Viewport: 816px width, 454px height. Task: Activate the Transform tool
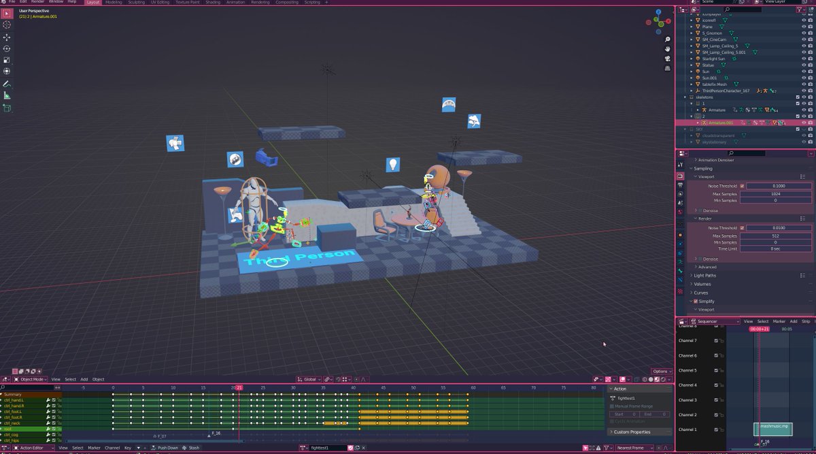[x=7, y=71]
